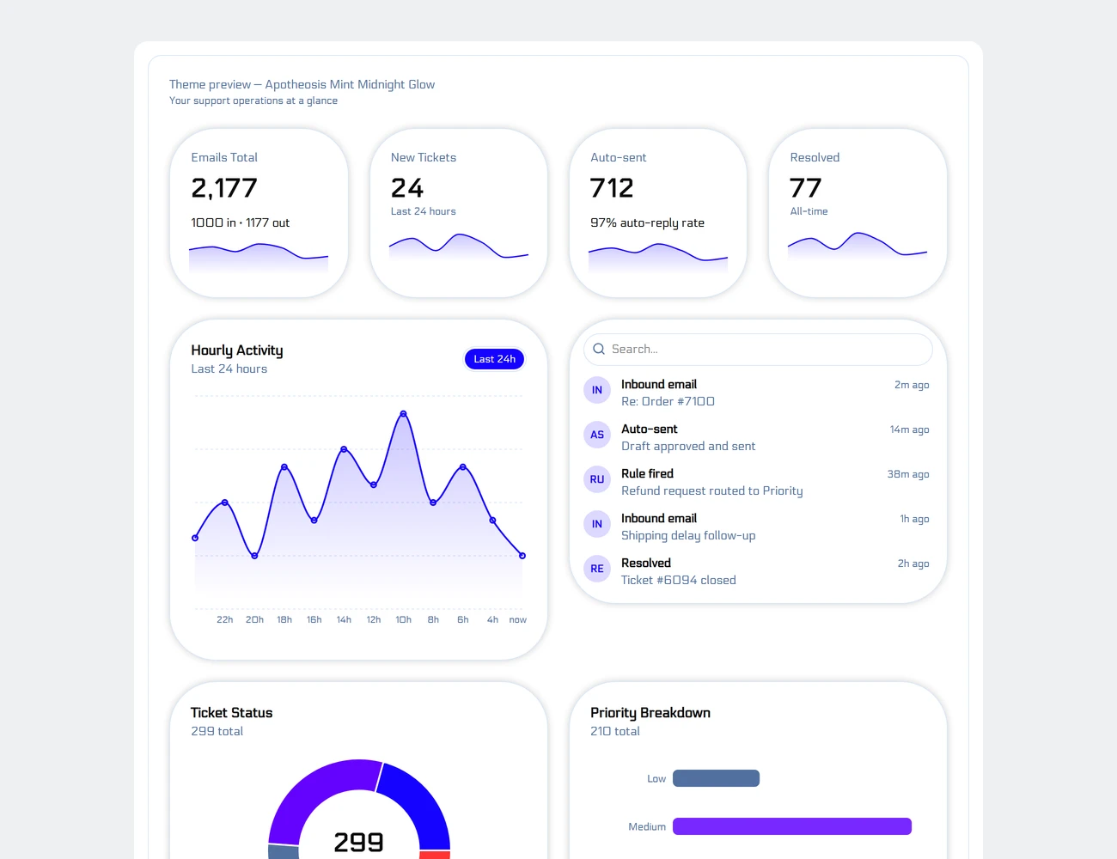This screenshot has width=1117, height=859.
Task: Open "Refund request routed to Priority" entry
Action: (712, 490)
